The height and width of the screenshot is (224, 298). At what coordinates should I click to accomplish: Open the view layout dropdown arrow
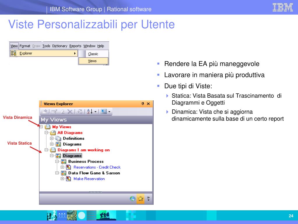(x=109, y=112)
